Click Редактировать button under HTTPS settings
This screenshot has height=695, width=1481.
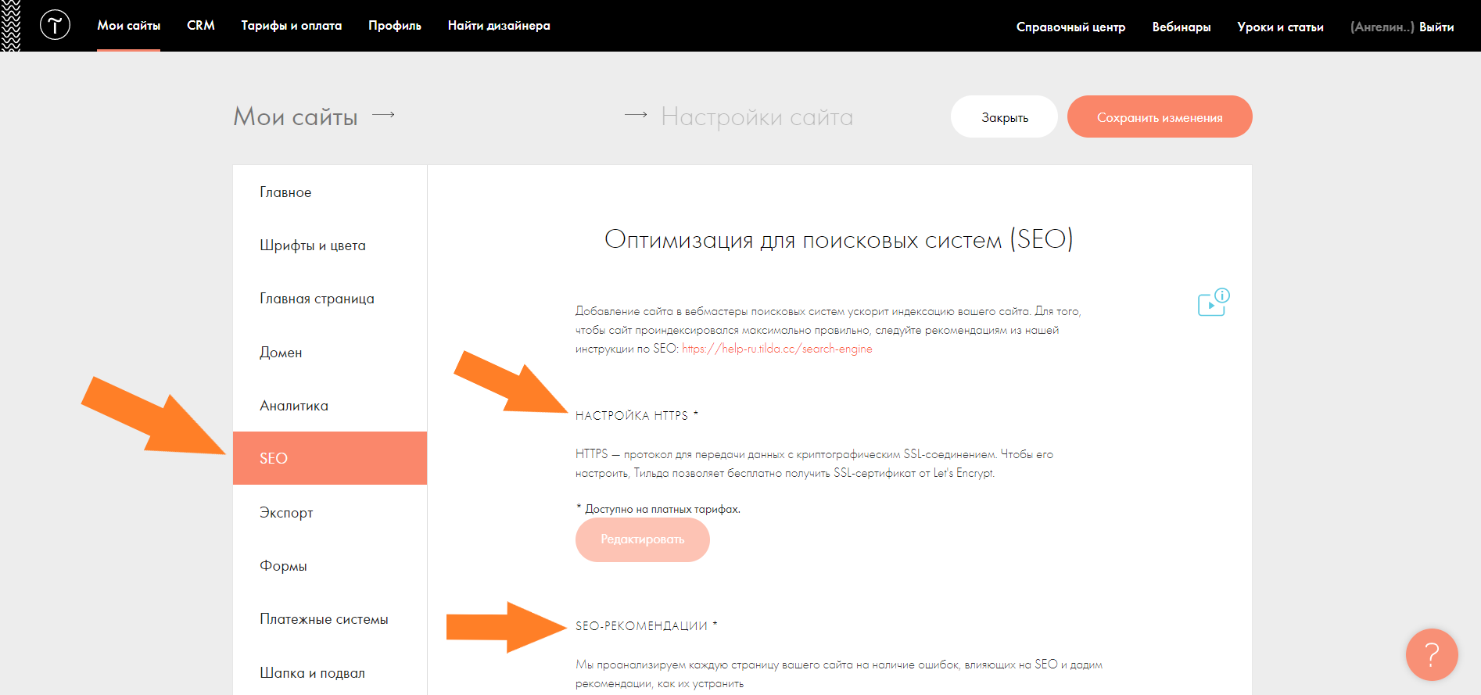click(x=643, y=539)
